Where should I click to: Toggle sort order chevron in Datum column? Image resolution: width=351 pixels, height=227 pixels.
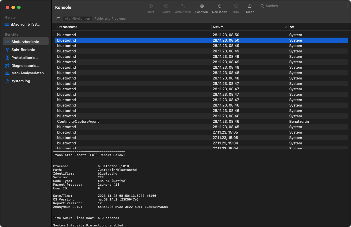tap(285, 27)
